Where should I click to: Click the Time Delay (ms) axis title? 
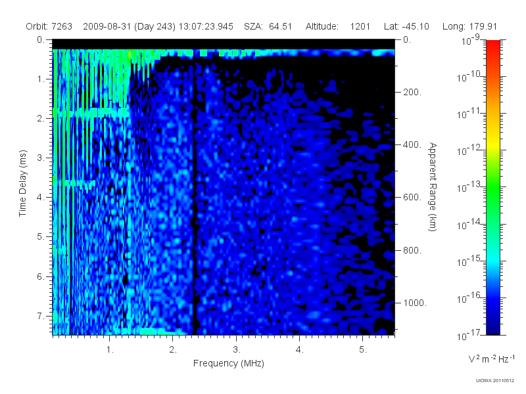pos(22,183)
